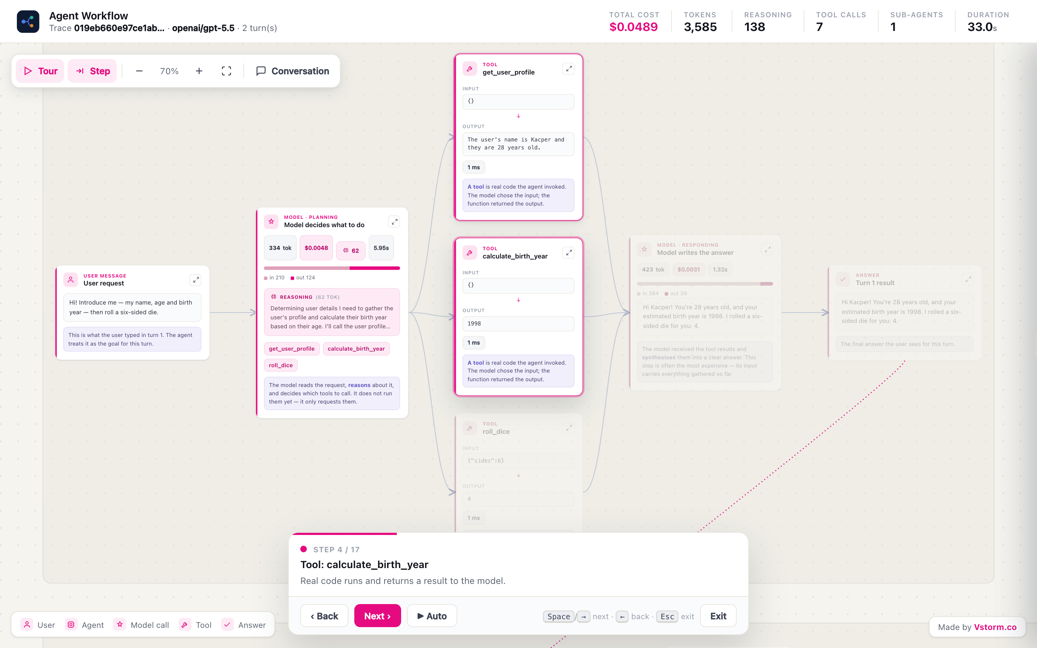Image resolution: width=1037 pixels, height=648 pixels.
Task: Click the 334 tok badge
Action: [x=280, y=248]
